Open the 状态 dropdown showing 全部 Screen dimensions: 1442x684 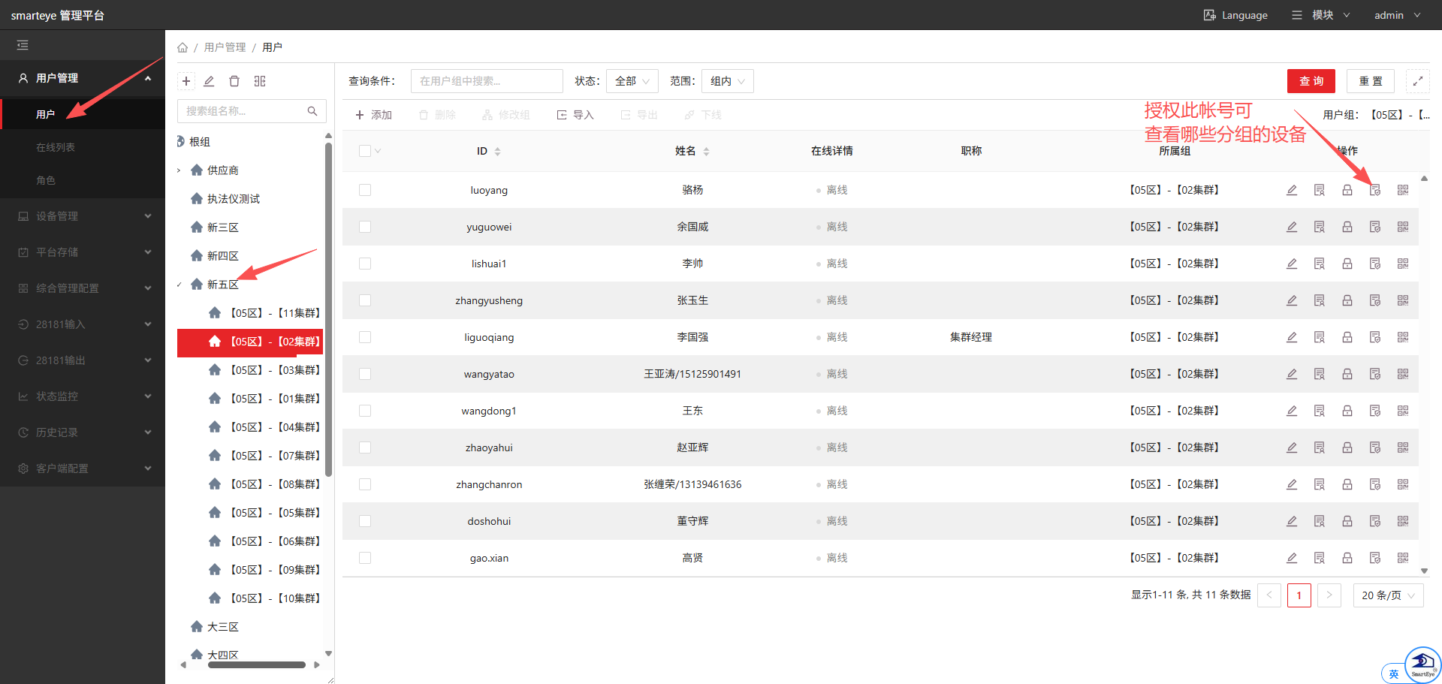pyautogui.click(x=632, y=81)
